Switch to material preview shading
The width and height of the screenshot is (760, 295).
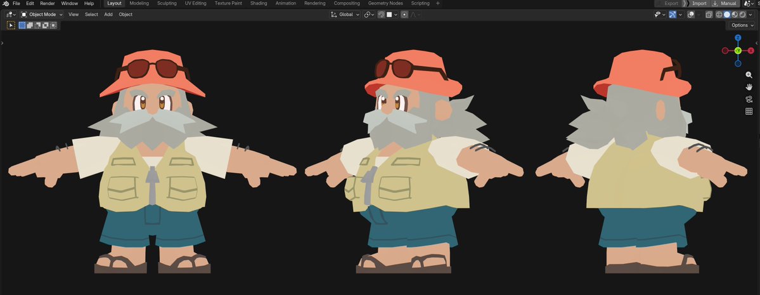coord(735,15)
